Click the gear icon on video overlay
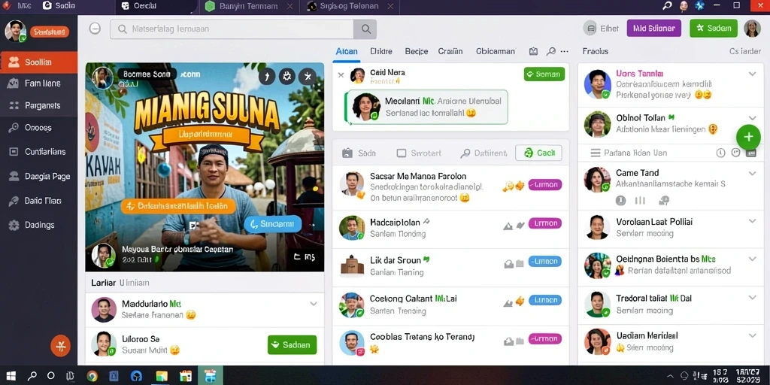 (286, 76)
